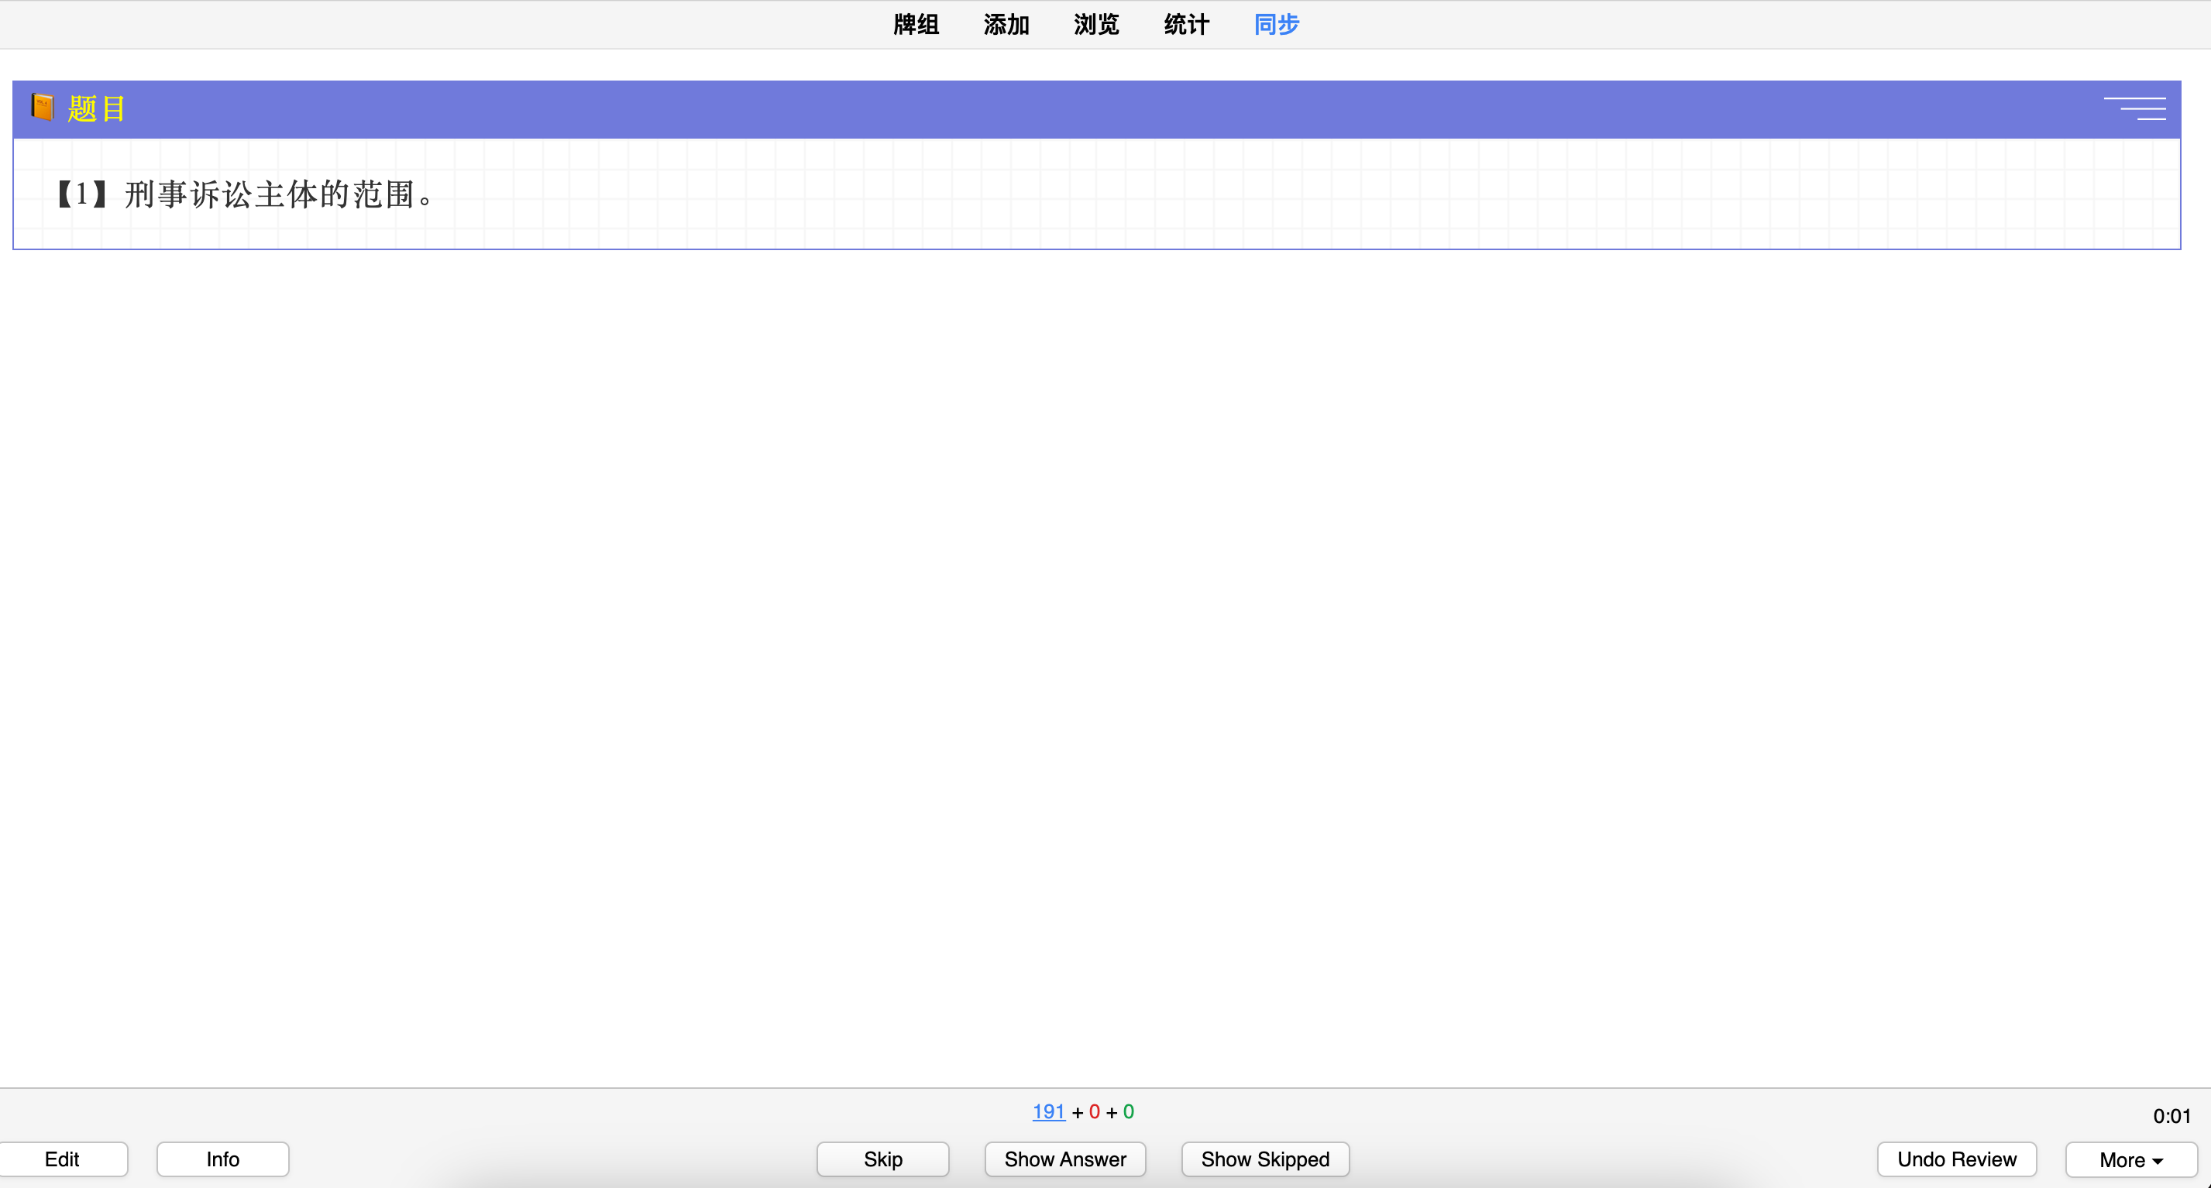Switch to the 浏览 browse tab
This screenshot has height=1188, width=2211.
point(1096,25)
